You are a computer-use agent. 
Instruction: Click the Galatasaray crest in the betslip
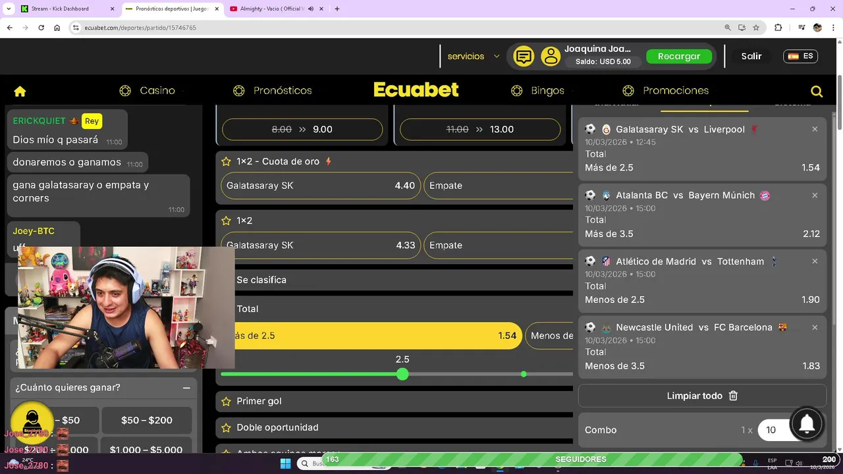(x=606, y=130)
